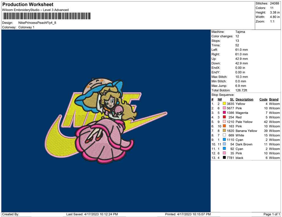The image size is (282, 217).
Task: Click the Stop Sequence heading
Action: point(223,95)
